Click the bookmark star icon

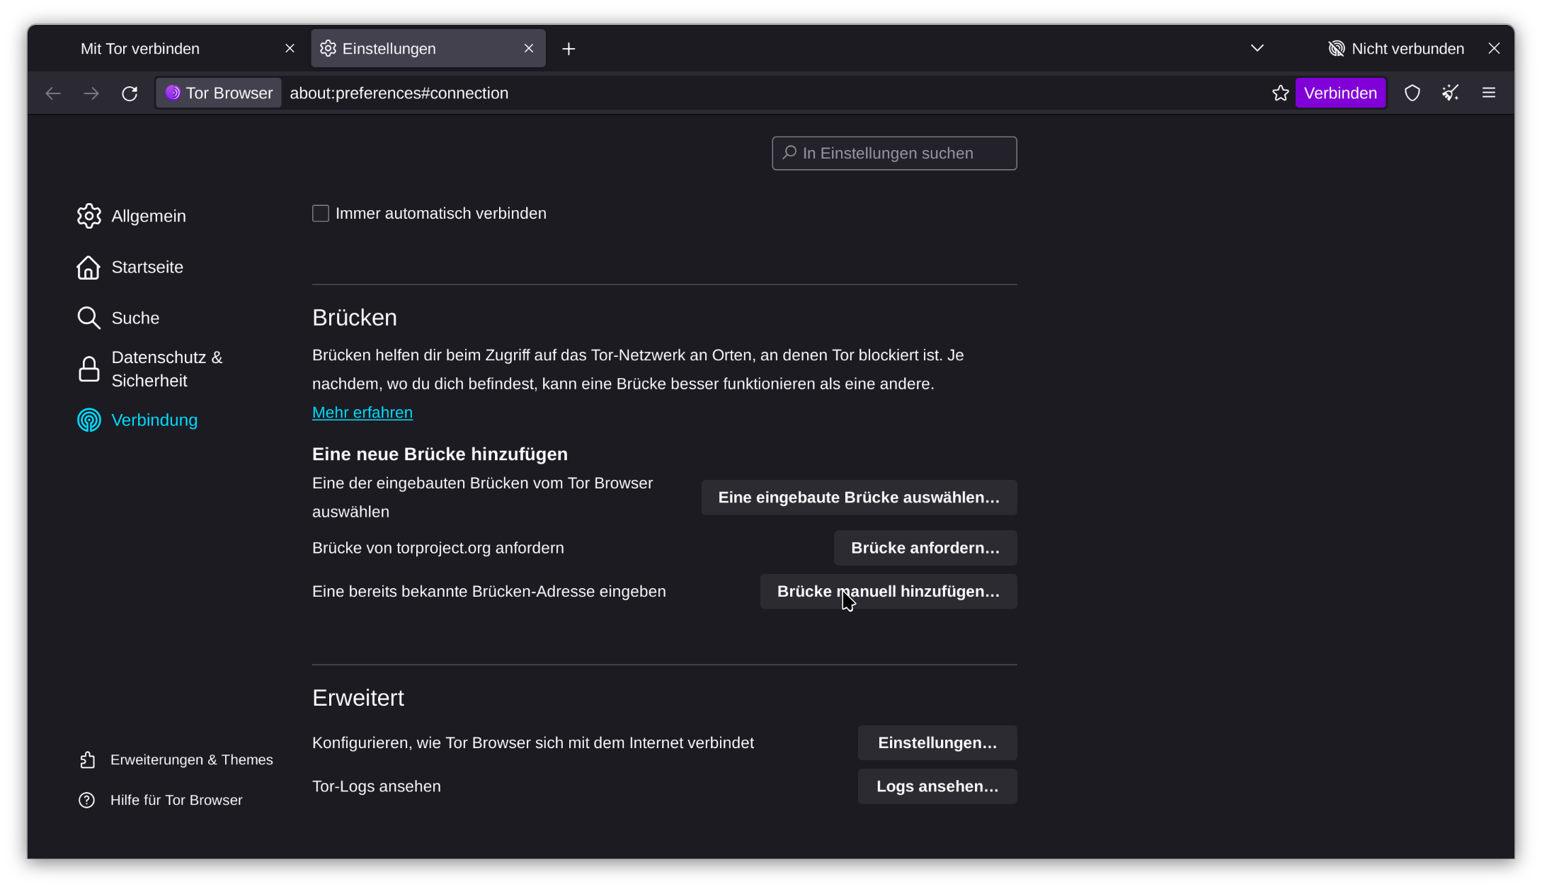1281,92
